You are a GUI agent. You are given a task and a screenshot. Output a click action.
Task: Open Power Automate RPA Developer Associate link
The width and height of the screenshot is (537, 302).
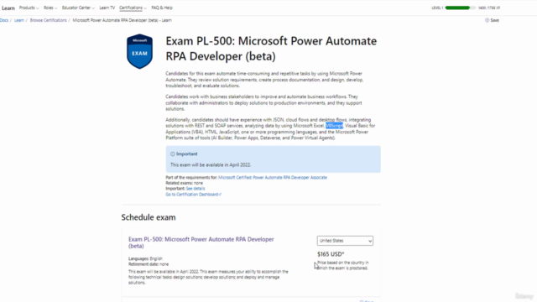[x=273, y=177]
